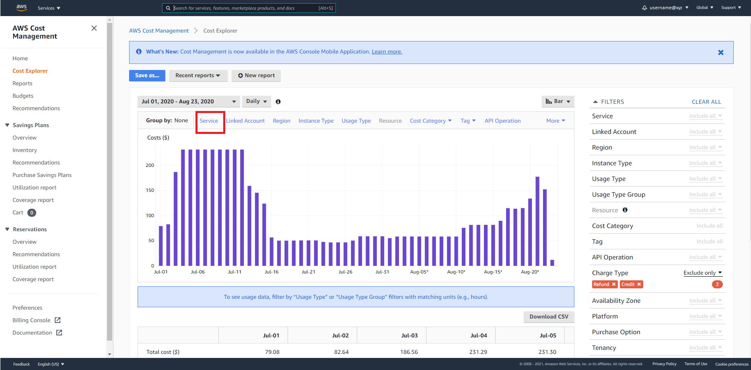Viewport: 751px width, 370px height.
Task: Open Availability Zone Include all dropdown
Action: (706, 300)
